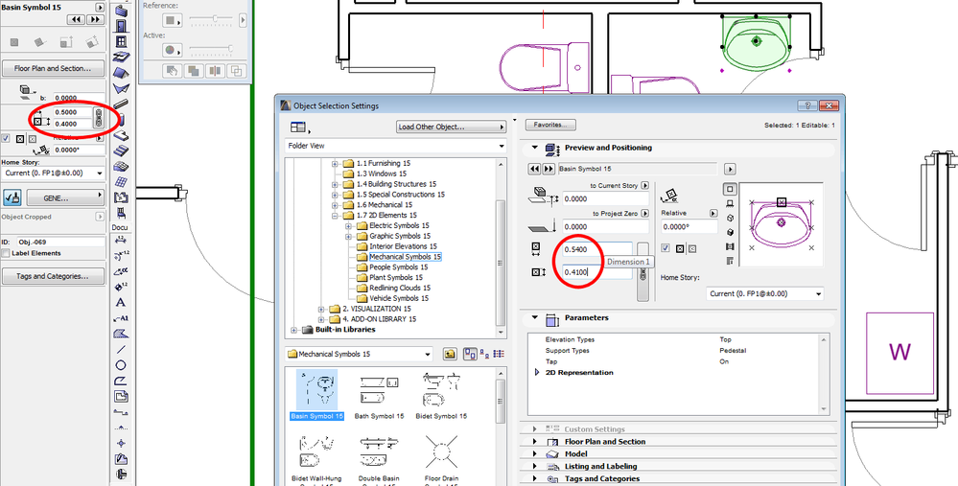This screenshot has height=486, width=958.
Task: Collapse the 1.7 2D Elements 15 folder
Action: tap(335, 216)
